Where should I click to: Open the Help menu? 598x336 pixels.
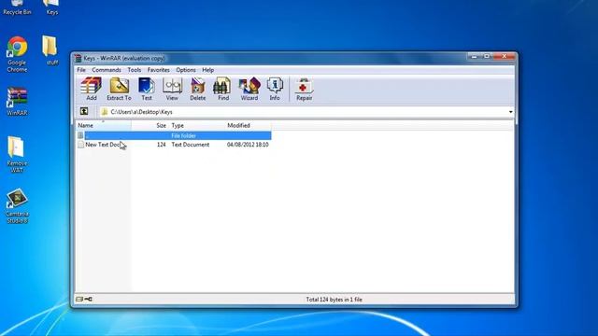click(207, 70)
